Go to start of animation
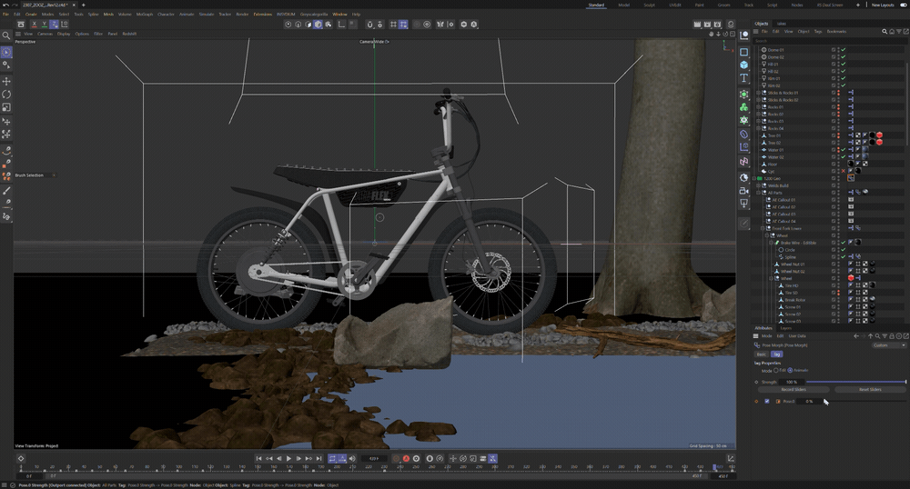This screenshot has width=910, height=489. [258, 458]
